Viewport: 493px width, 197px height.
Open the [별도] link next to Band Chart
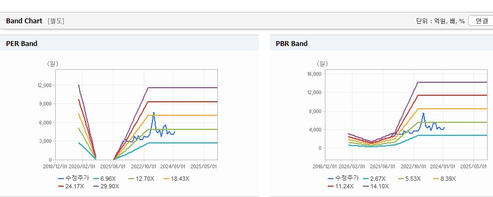coord(56,21)
